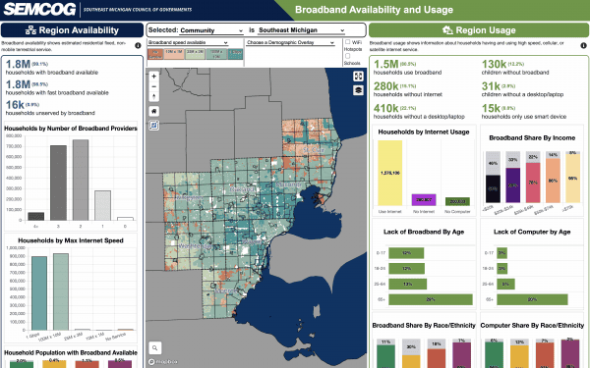Open the map search magnifier
The image size is (590, 368).
point(155,348)
